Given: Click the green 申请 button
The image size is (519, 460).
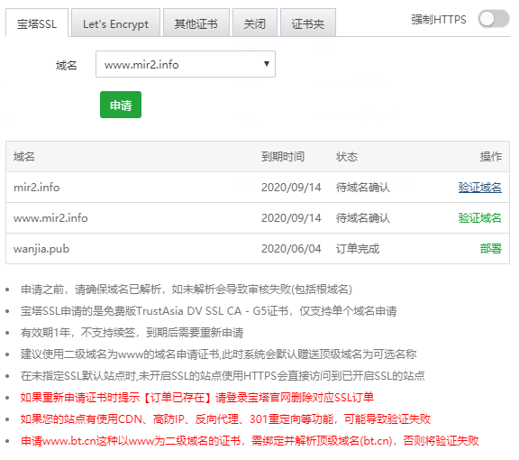Looking at the screenshot, I should 121,105.
